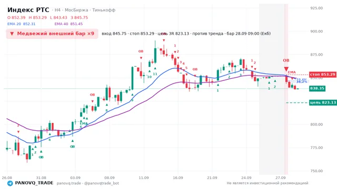
Task: Open the panovq.trade website link
Action: 69,183
